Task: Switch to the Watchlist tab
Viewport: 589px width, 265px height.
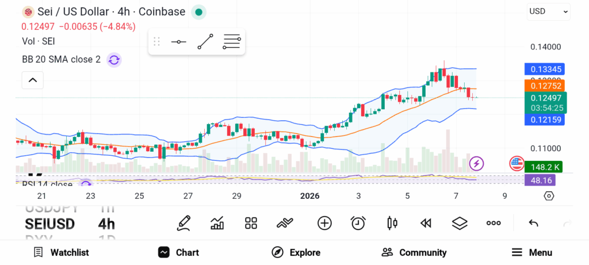Action: point(61,252)
